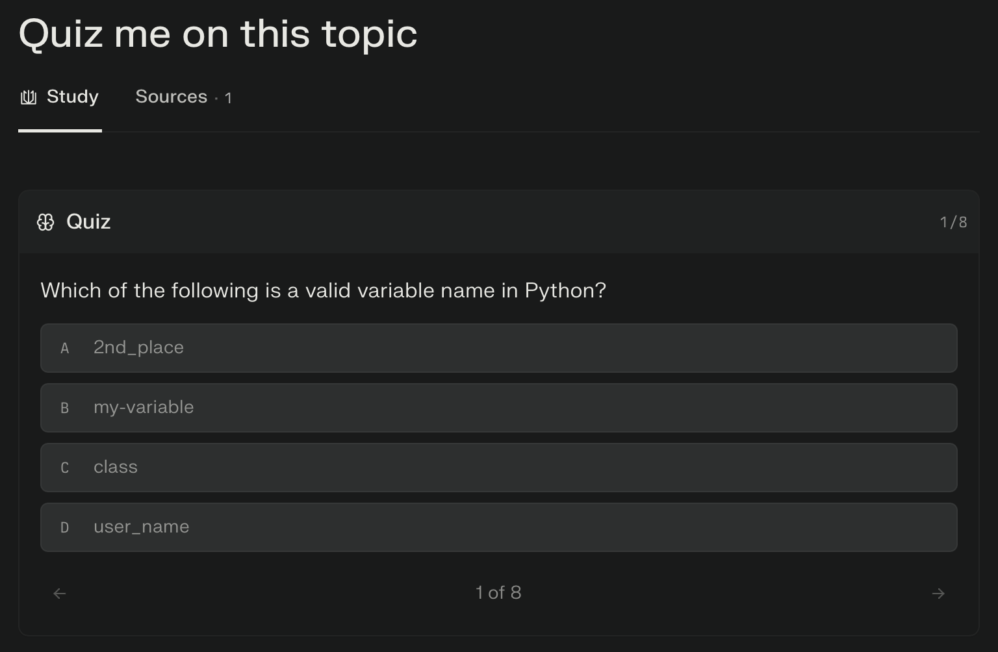
Task: Click the "1 of 8" page indicator
Action: (498, 593)
